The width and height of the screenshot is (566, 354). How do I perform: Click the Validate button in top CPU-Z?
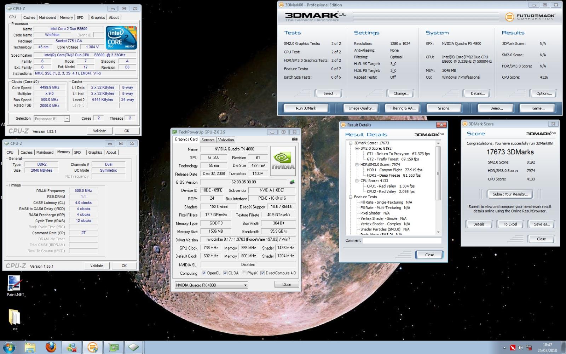(x=99, y=131)
